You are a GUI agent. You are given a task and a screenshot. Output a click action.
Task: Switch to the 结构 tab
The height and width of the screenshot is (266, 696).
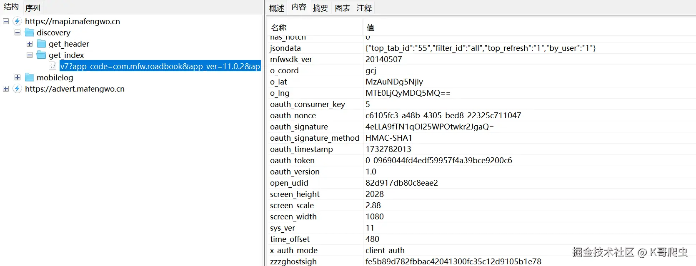point(11,7)
